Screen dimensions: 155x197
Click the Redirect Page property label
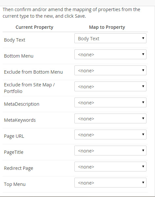pyautogui.click(x=18, y=168)
